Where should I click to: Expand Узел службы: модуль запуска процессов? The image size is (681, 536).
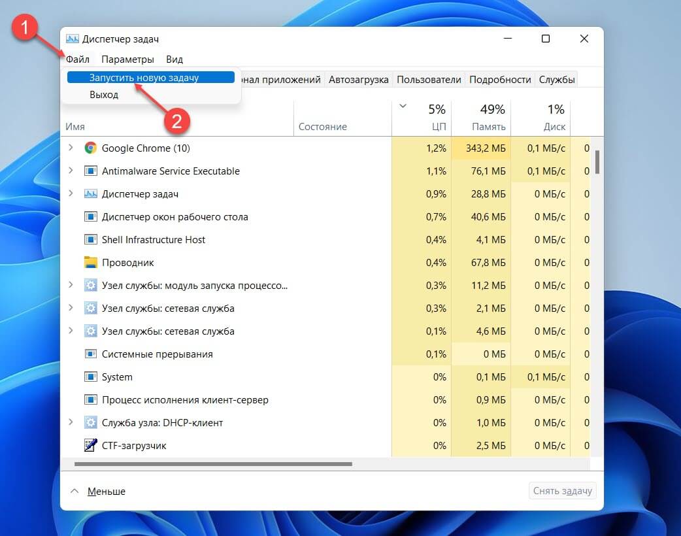pyautogui.click(x=71, y=284)
